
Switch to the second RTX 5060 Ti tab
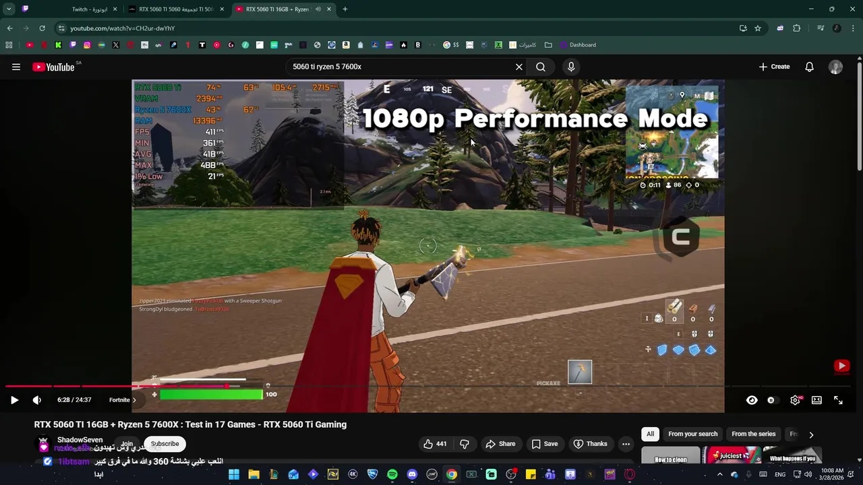coord(177,9)
